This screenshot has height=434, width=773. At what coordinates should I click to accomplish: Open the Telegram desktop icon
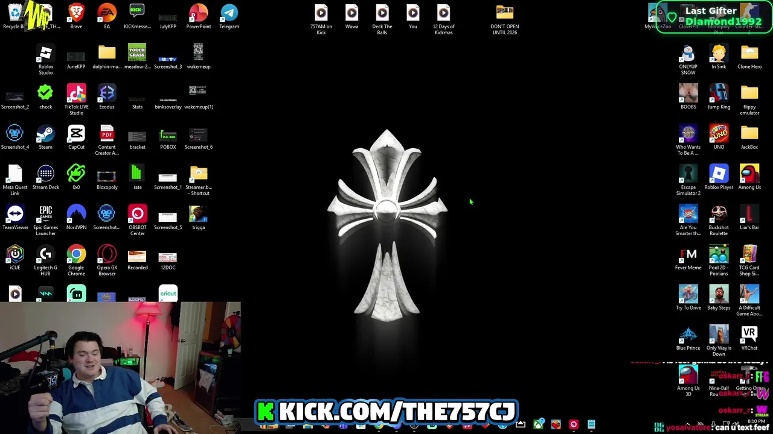(229, 16)
